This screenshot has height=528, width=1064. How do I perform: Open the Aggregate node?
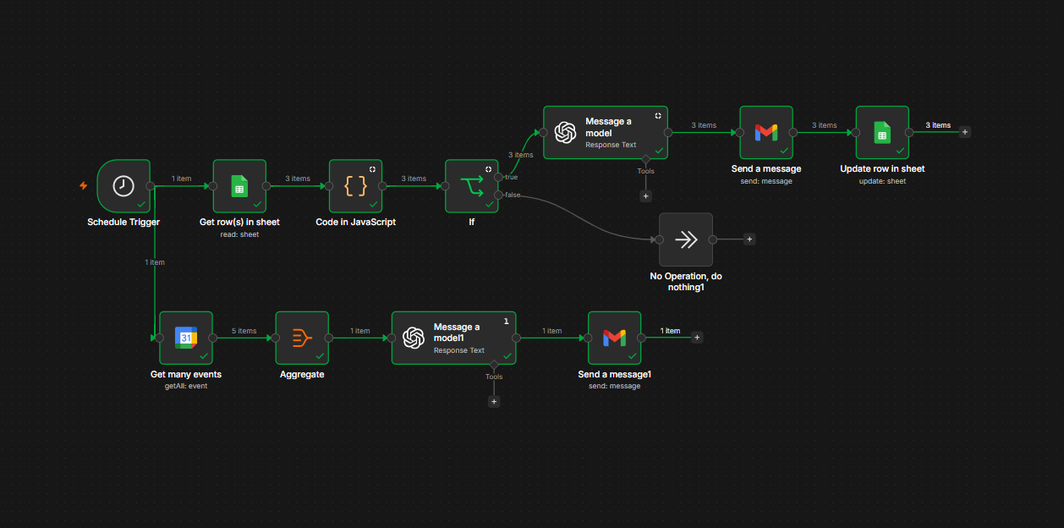(x=302, y=338)
